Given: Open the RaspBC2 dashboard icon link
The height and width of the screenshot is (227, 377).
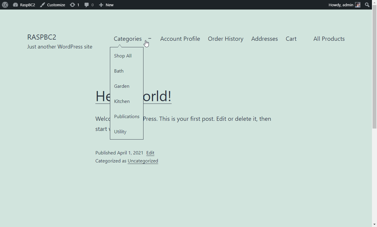Looking at the screenshot, I should [x=15, y=5].
